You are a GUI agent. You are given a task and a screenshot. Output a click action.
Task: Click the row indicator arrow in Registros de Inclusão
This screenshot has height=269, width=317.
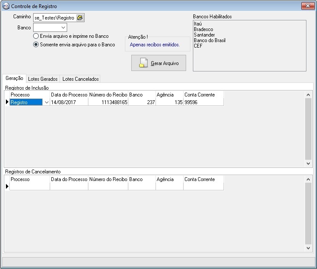[7, 102]
